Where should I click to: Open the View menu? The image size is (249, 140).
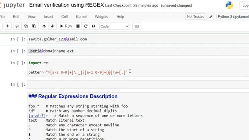point(32,17)
